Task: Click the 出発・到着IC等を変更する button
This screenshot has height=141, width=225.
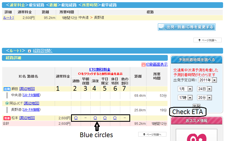Action: [x=187, y=27]
